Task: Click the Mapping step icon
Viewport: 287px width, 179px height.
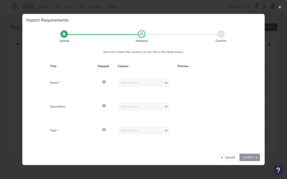Action: tap(141, 34)
